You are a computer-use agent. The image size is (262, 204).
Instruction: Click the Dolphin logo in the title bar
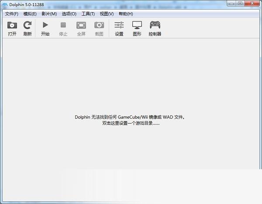[x=5, y=5]
